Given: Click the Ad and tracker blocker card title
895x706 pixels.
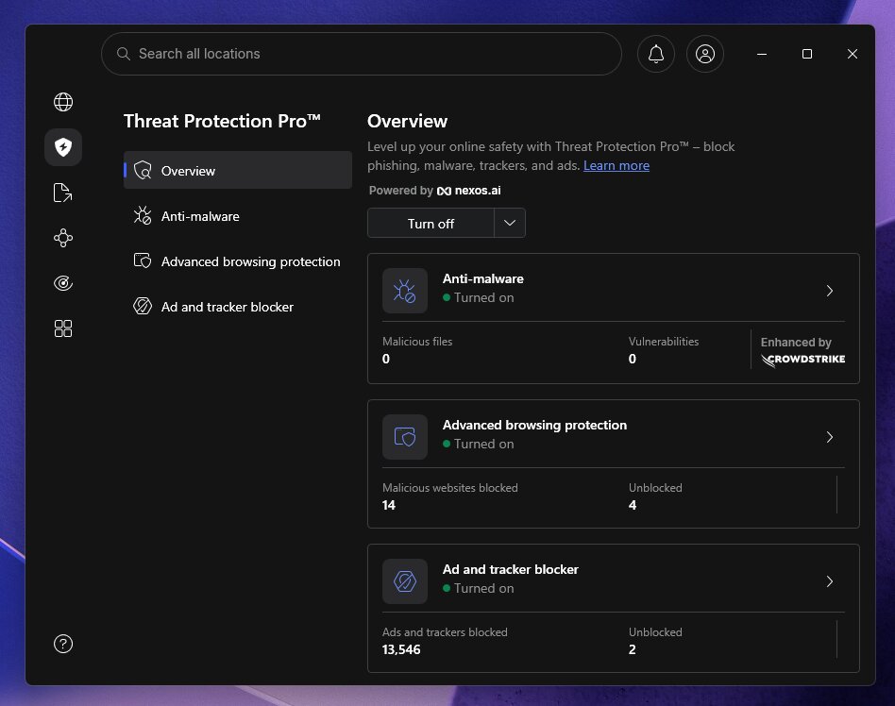Looking at the screenshot, I should 511,569.
